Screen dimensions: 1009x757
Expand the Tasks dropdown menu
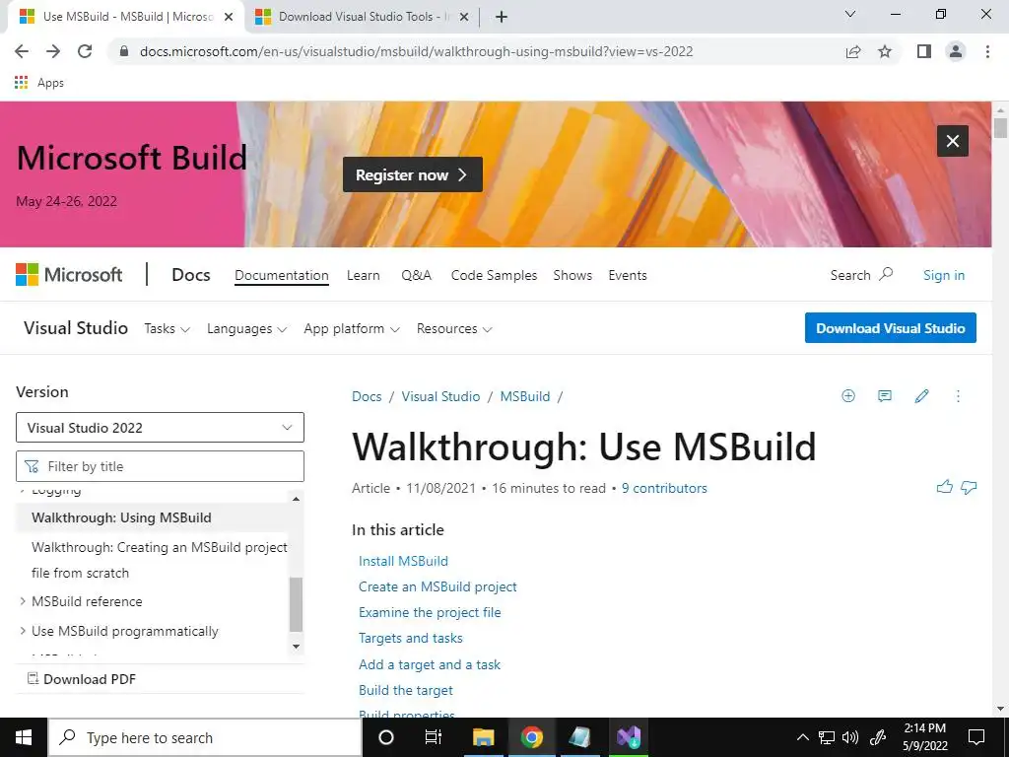pyautogui.click(x=167, y=329)
